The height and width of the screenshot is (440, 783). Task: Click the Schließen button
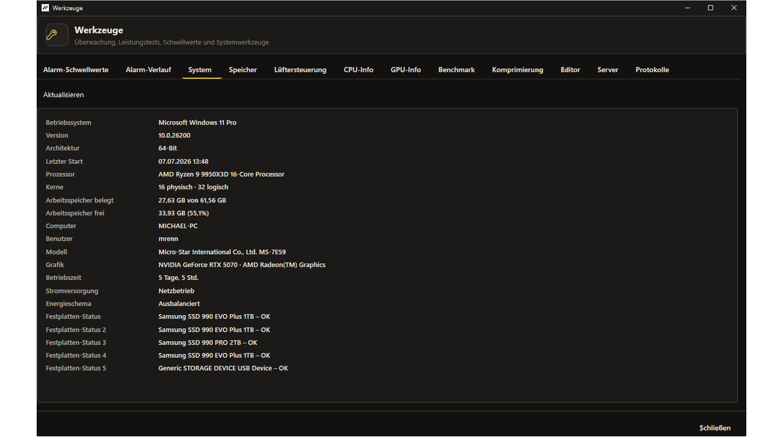715,428
